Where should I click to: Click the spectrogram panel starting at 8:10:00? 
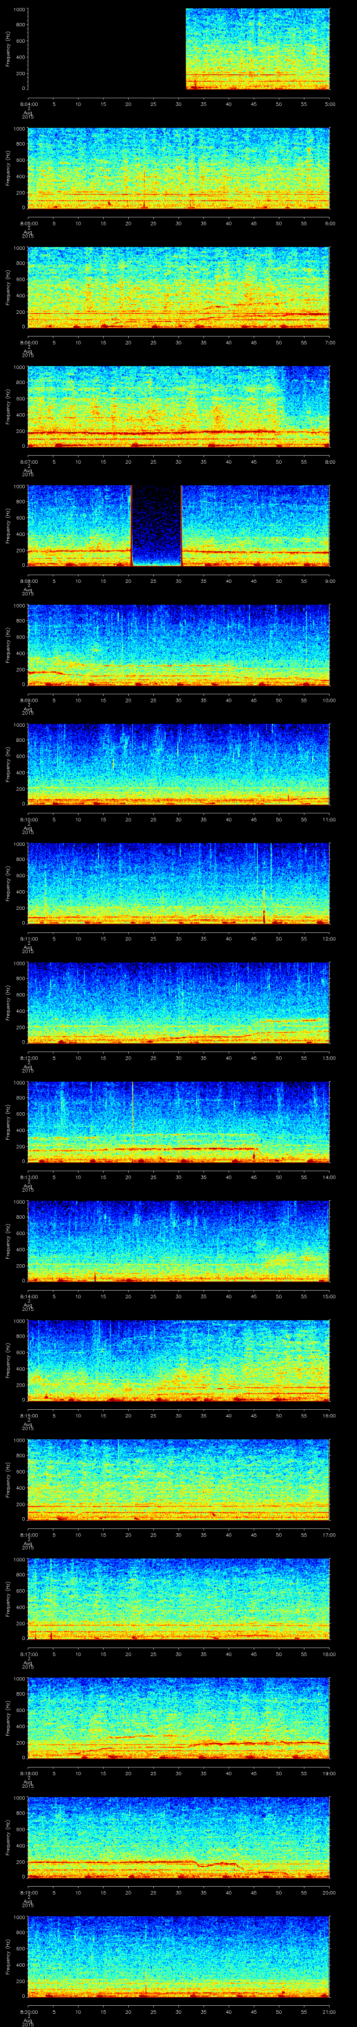click(179, 764)
